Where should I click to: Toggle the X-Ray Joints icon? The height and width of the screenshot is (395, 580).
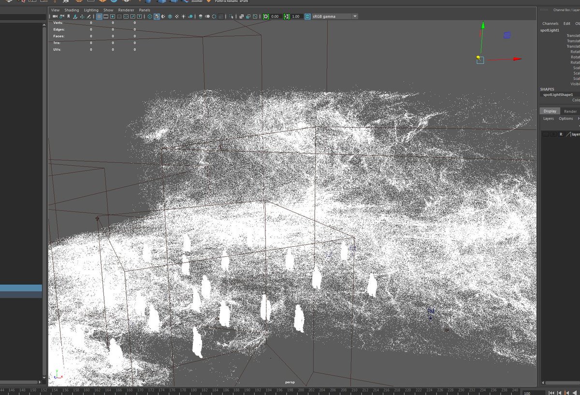tap(255, 16)
